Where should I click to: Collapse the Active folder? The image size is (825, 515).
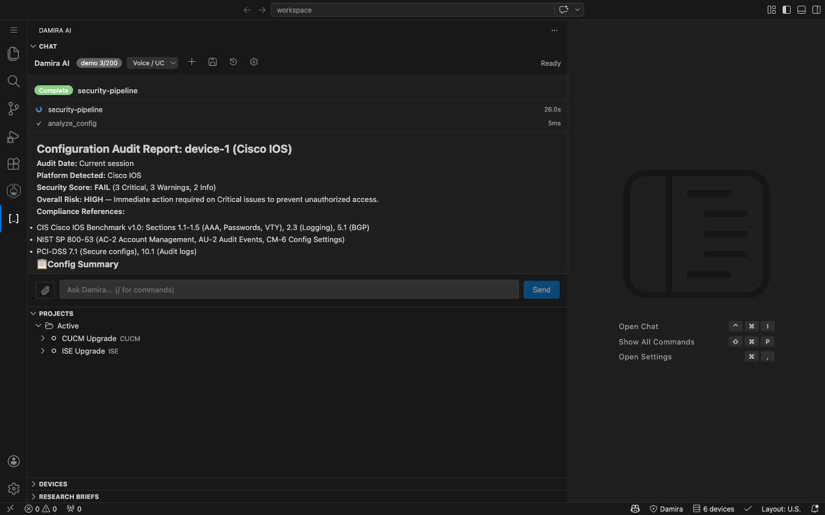tap(38, 326)
